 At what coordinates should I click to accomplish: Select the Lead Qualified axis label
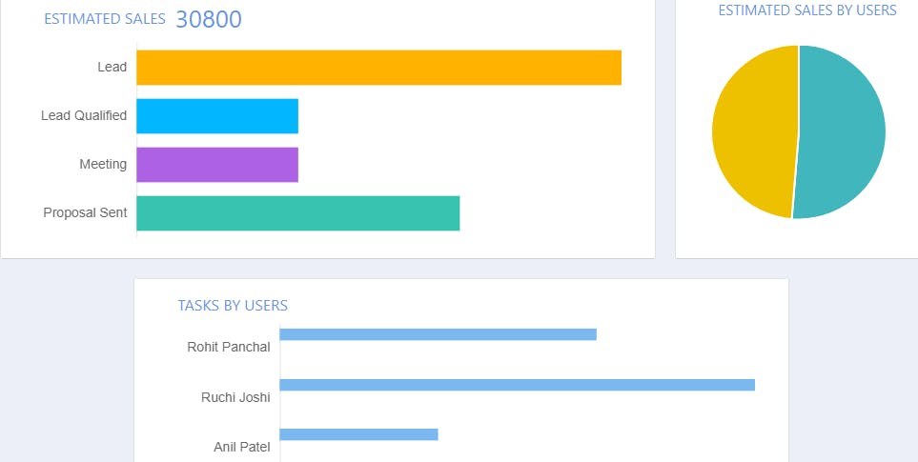click(x=84, y=115)
